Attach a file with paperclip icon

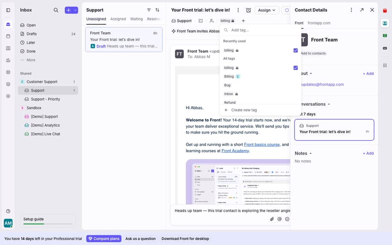[x=272, y=219]
